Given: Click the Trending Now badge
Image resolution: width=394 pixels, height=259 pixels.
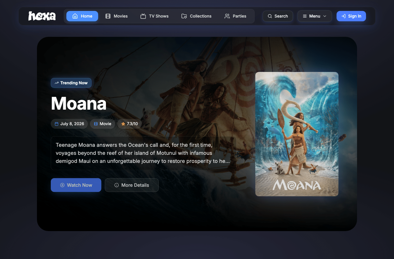Looking at the screenshot, I should coord(71,83).
